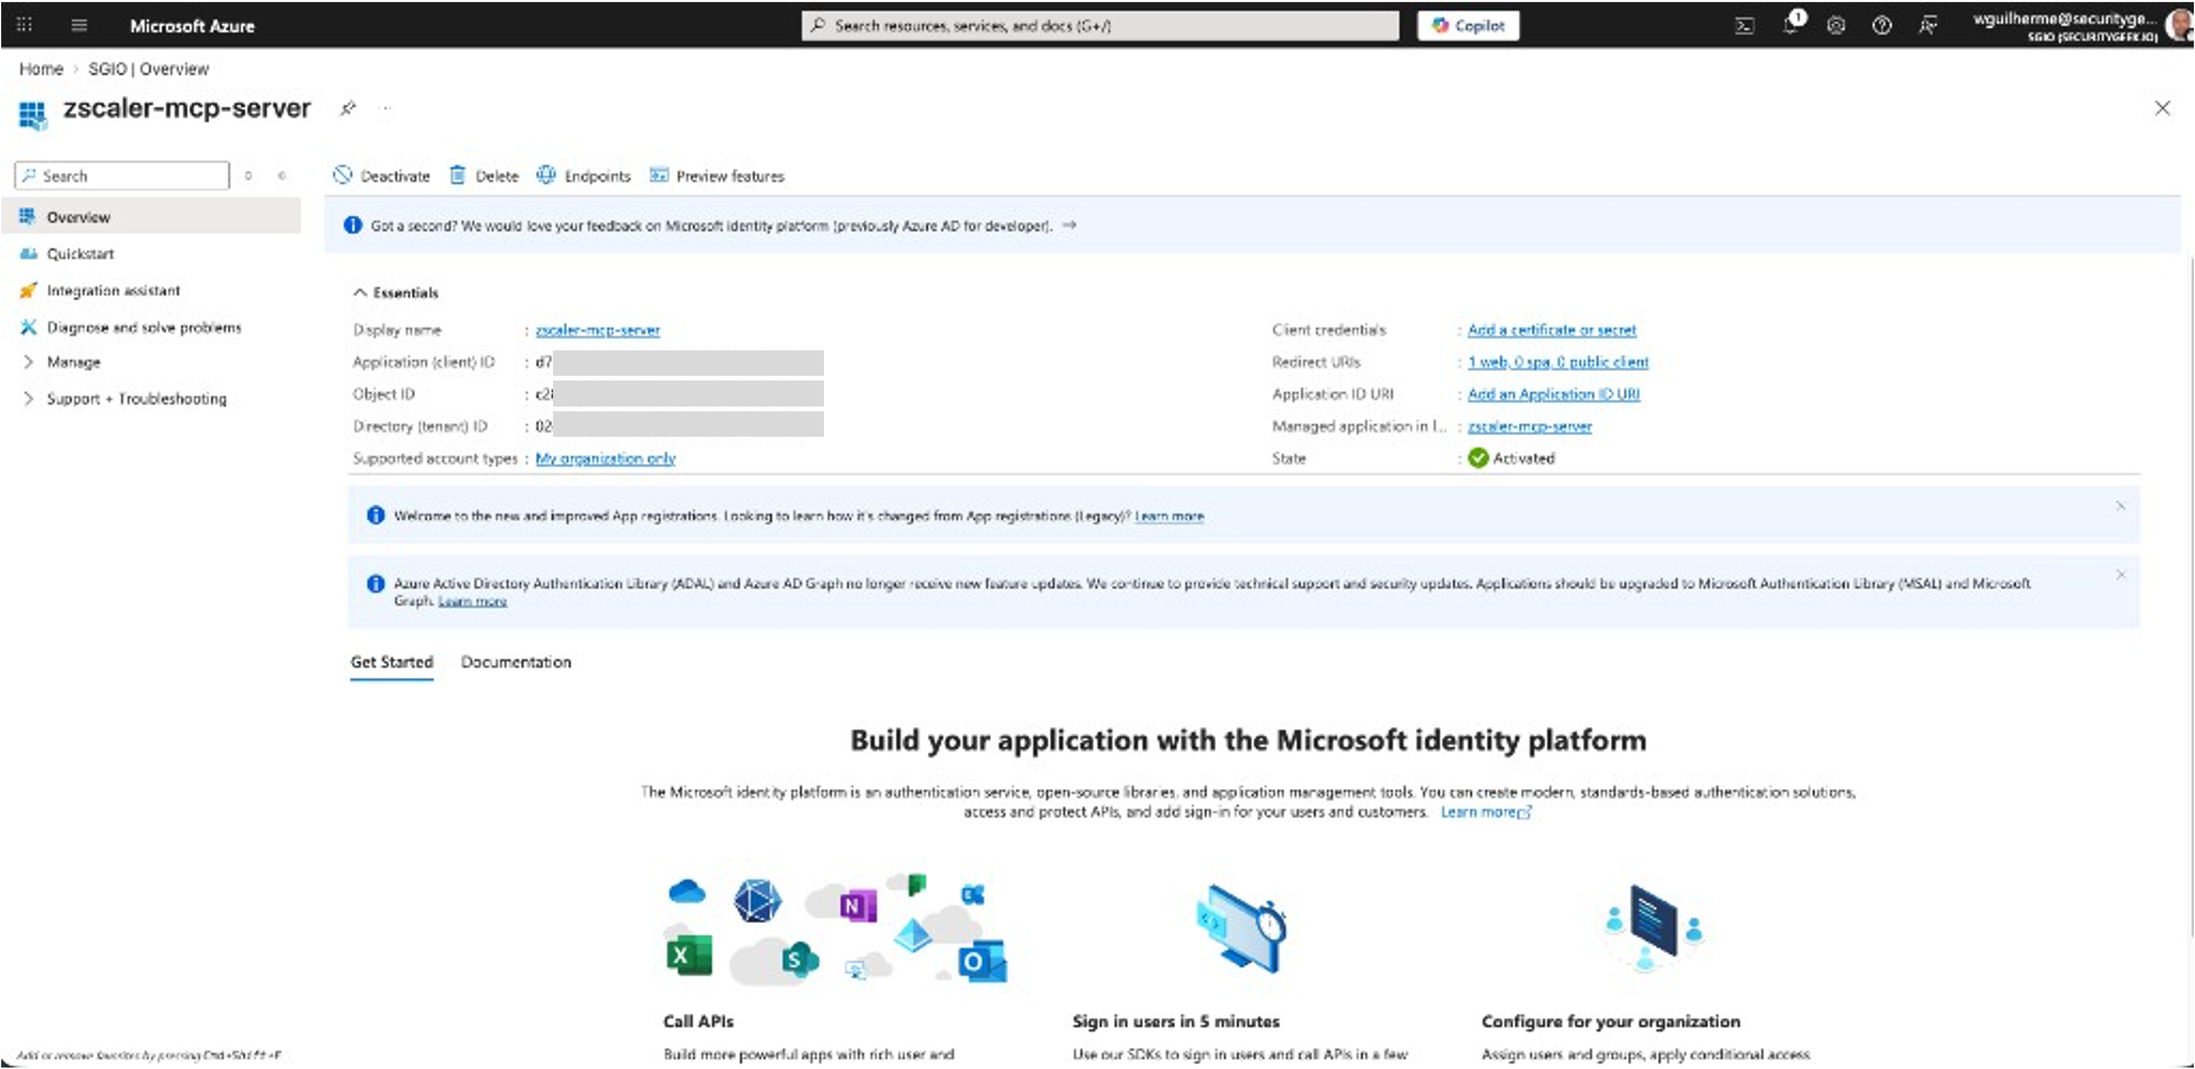The width and height of the screenshot is (2195, 1069).
Task: Click the Directory (tenant) ID label
Action: point(420,426)
